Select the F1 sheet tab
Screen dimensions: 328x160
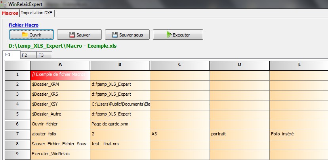9,54
